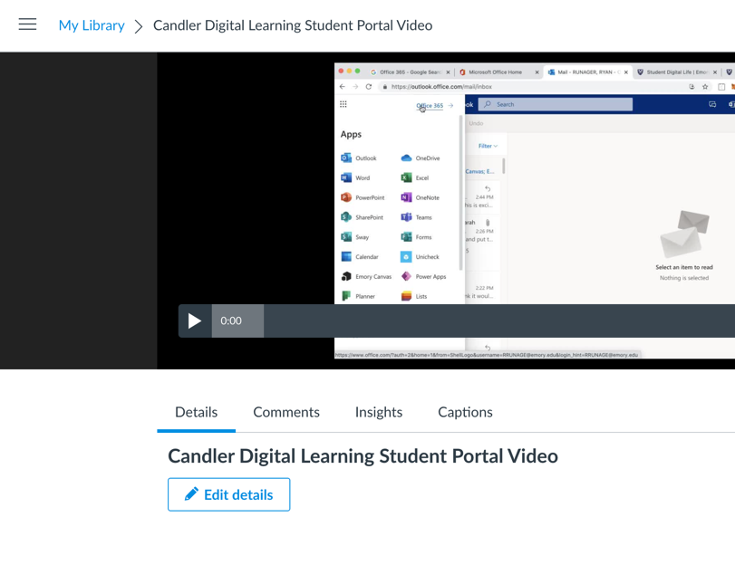Go to My Library
This screenshot has width=735, height=574.
(x=92, y=25)
